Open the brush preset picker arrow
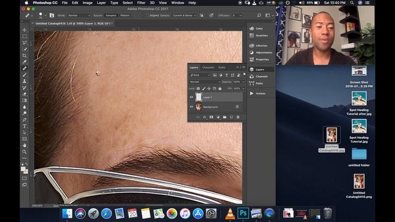The image size is (395, 222). coord(45,15)
